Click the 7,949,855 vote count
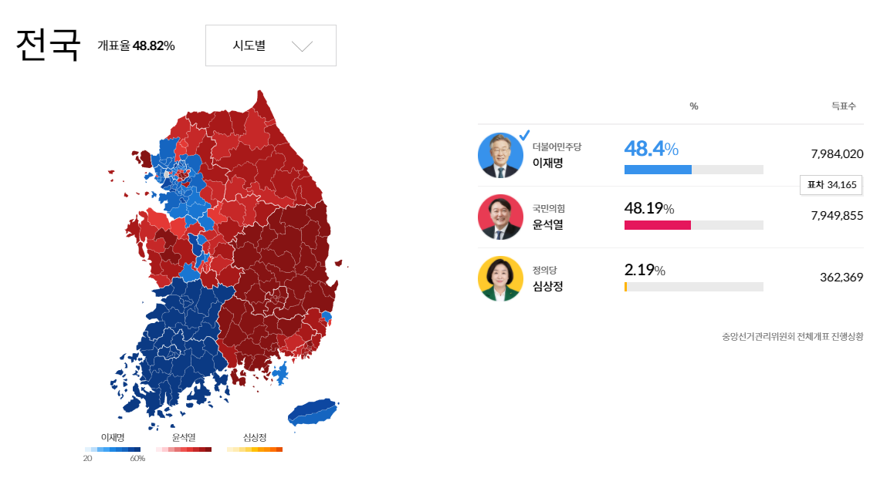 click(837, 215)
